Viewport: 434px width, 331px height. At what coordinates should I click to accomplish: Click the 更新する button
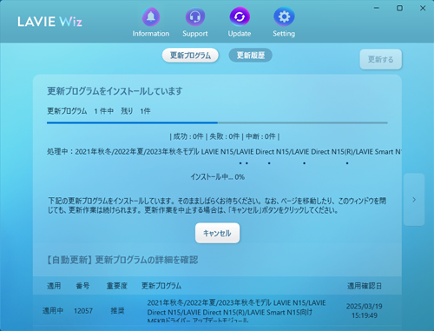(x=380, y=59)
